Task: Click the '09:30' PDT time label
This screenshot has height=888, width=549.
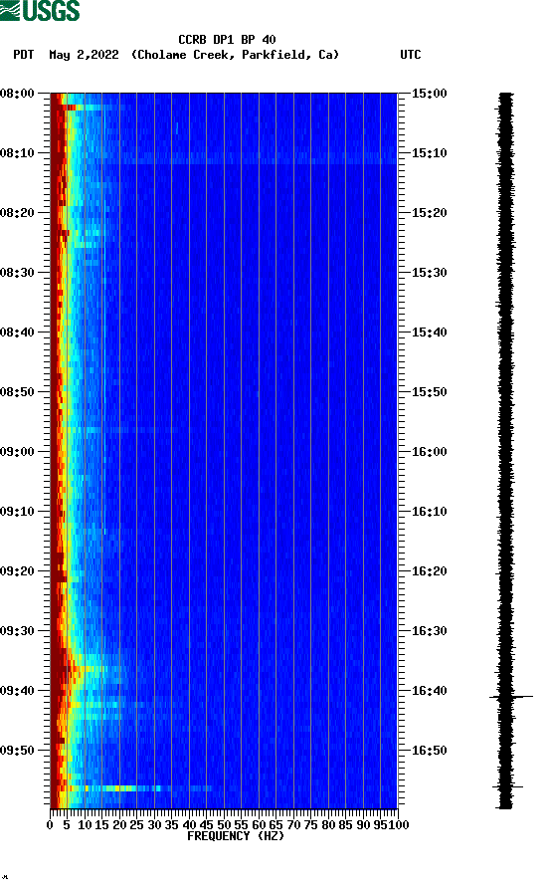Action: click(18, 631)
